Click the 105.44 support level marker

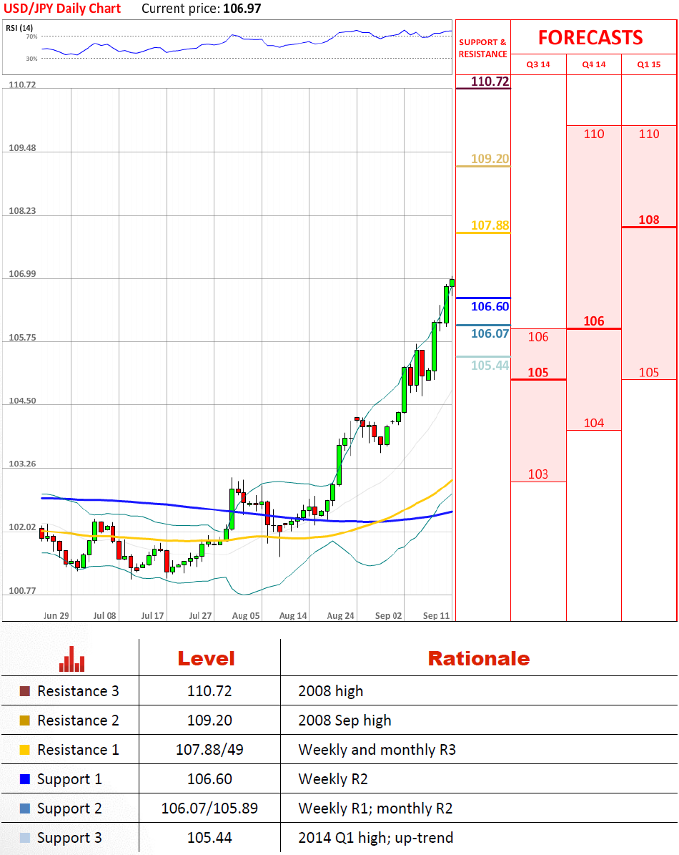[x=490, y=366]
